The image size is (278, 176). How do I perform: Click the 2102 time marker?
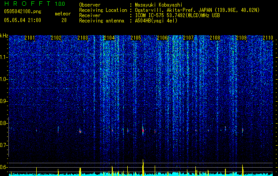click(56, 38)
